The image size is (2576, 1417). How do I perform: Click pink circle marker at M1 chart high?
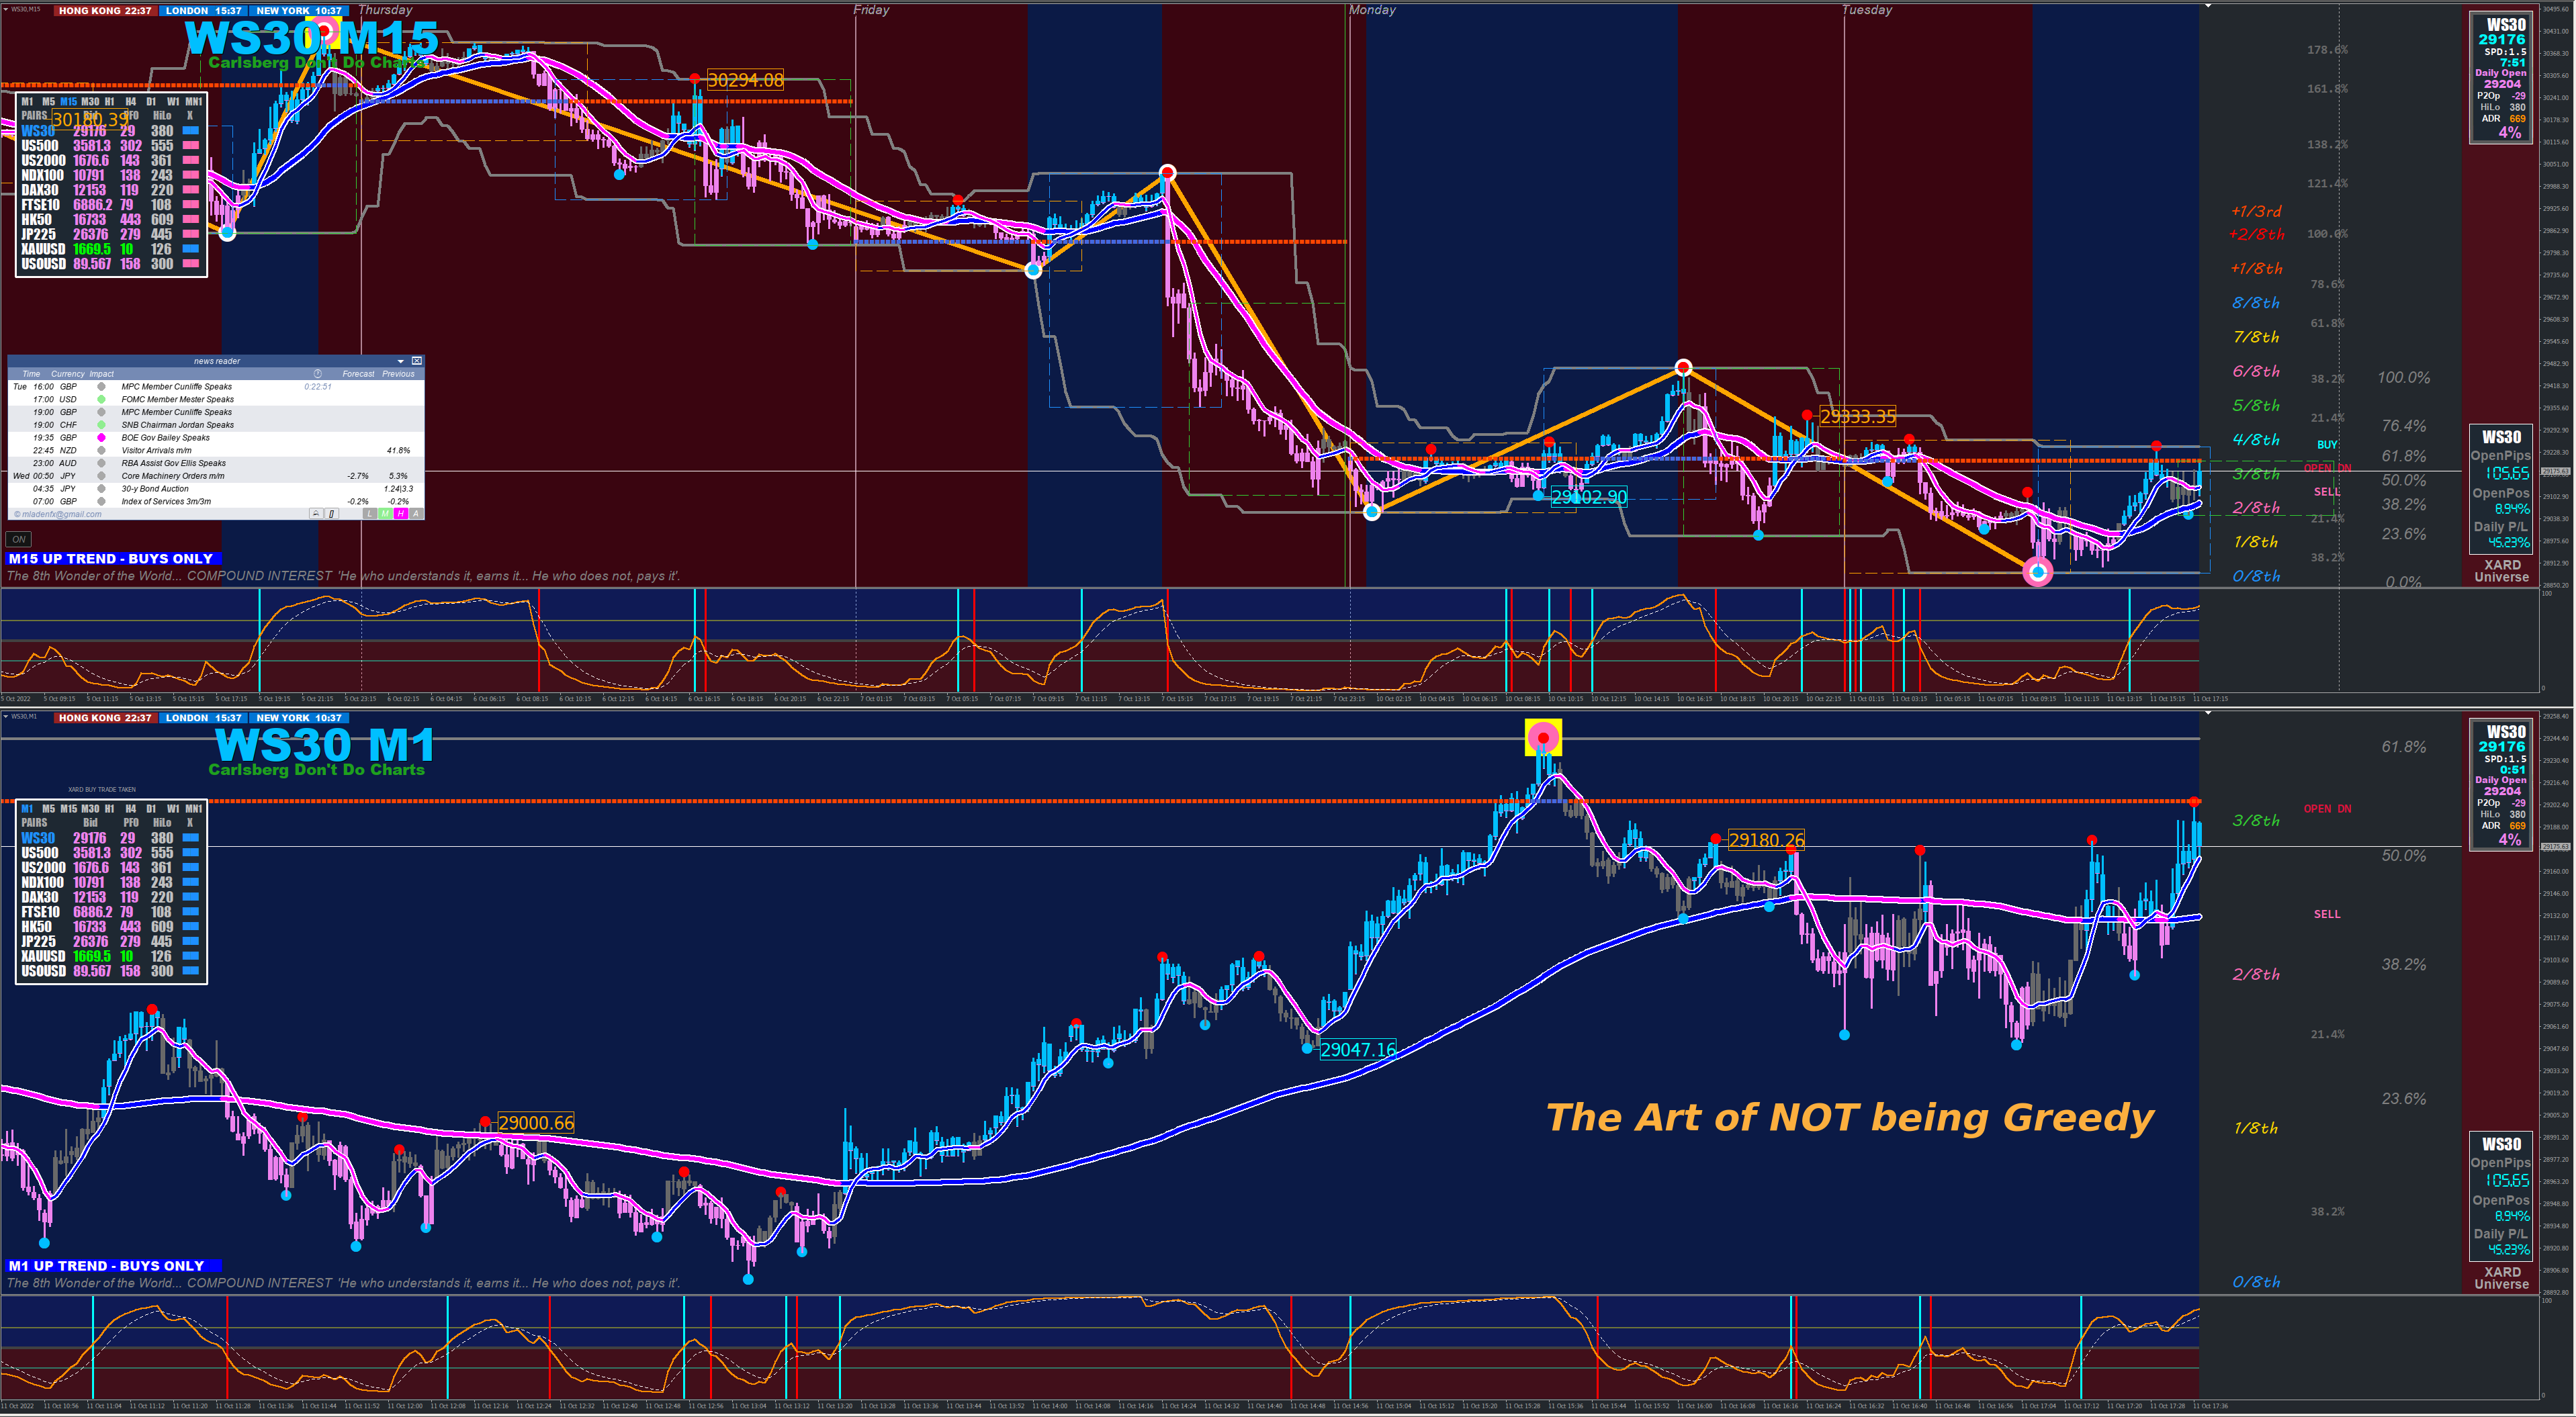pos(1543,738)
